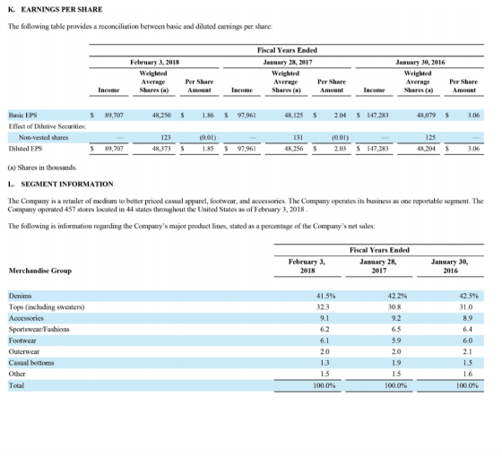The image size is (502, 456).
Task: Click Tops value 32.3
Action: [323, 307]
